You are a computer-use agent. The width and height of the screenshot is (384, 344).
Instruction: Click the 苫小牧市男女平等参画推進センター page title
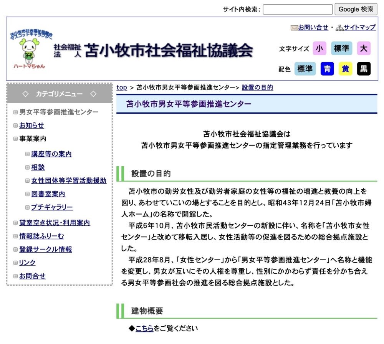189,104
